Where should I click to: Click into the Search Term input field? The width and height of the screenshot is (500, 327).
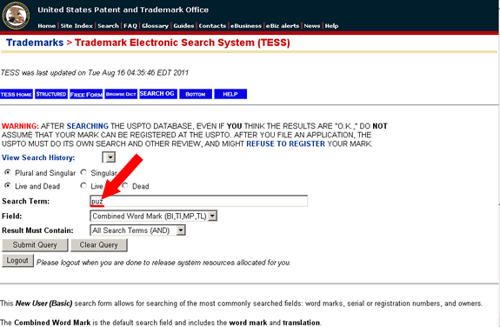[198, 201]
